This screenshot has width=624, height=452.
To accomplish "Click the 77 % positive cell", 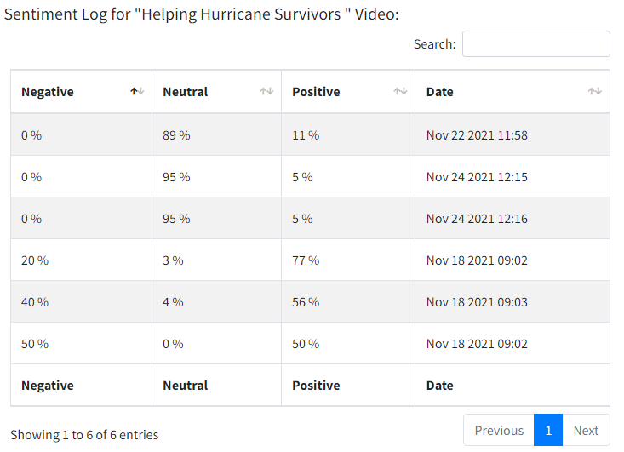I will pyautogui.click(x=306, y=260).
